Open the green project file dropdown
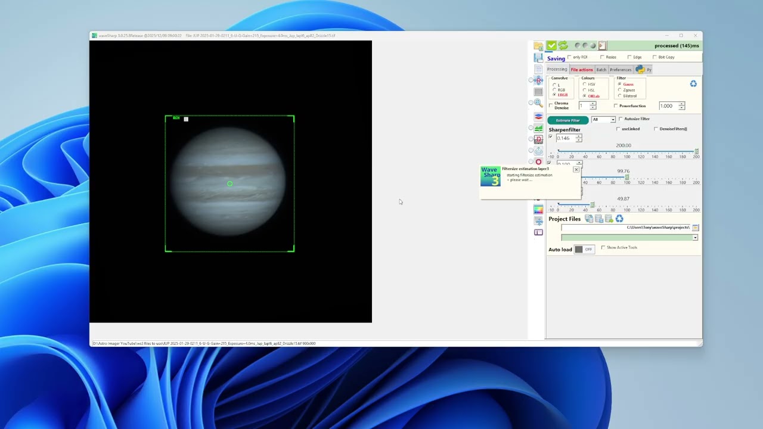This screenshot has height=429, width=763. coord(695,237)
